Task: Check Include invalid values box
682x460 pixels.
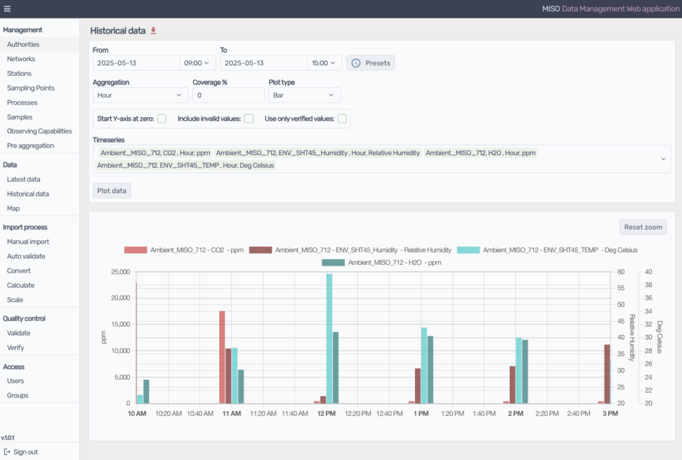Action: [248, 118]
